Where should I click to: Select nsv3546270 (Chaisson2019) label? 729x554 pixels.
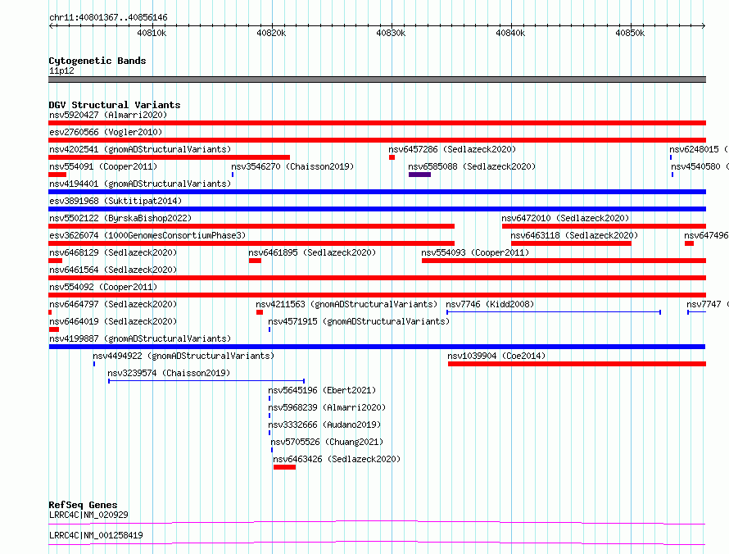pos(292,166)
